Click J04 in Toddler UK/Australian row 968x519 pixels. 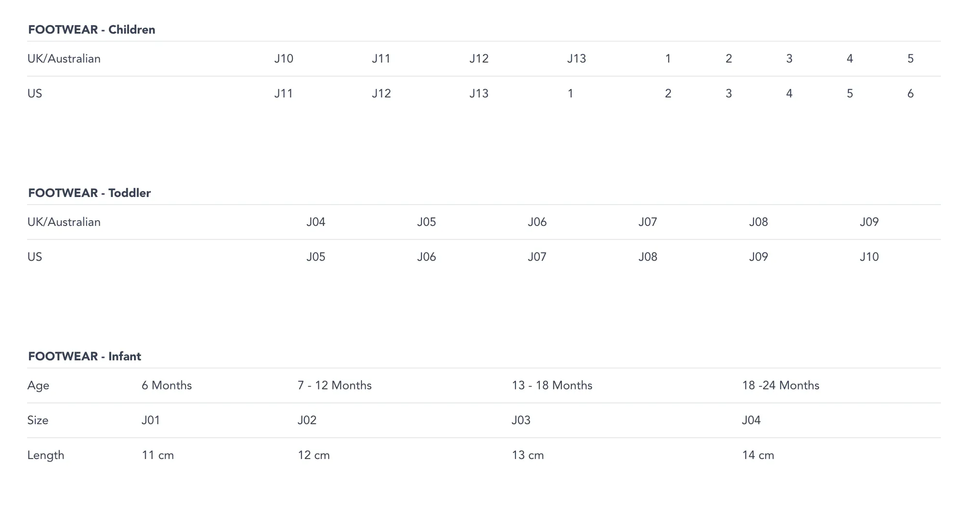click(x=316, y=222)
